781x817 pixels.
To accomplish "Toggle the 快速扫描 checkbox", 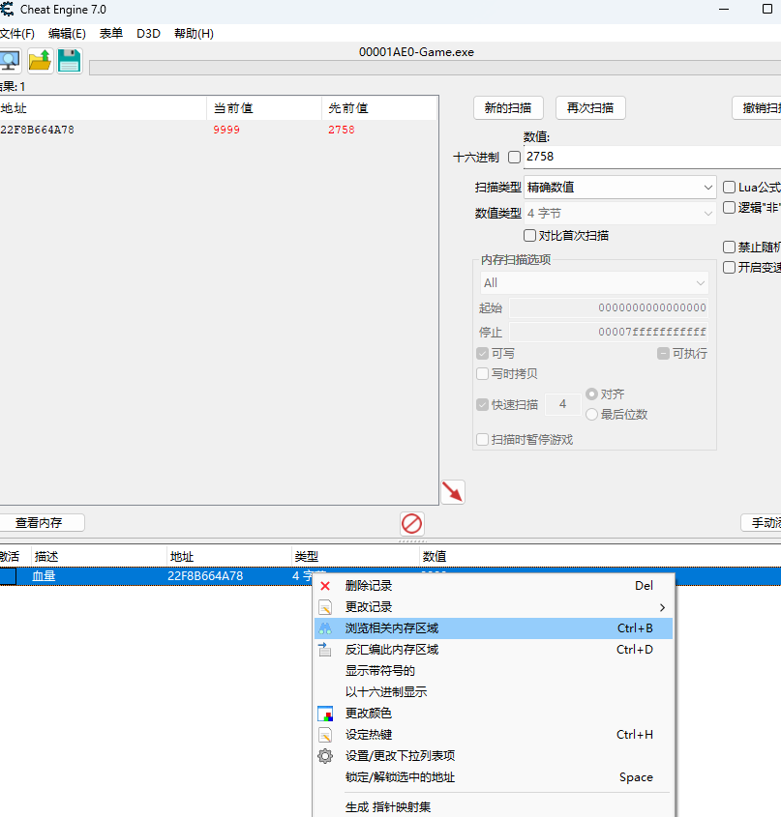I will [x=483, y=405].
